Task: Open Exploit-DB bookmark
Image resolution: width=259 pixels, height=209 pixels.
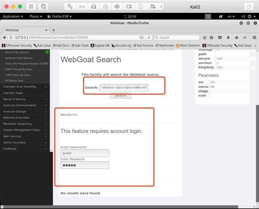Action: coord(100,46)
